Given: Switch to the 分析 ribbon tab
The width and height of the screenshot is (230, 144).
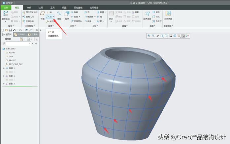Looking at the screenshot, I should pos(29,7).
